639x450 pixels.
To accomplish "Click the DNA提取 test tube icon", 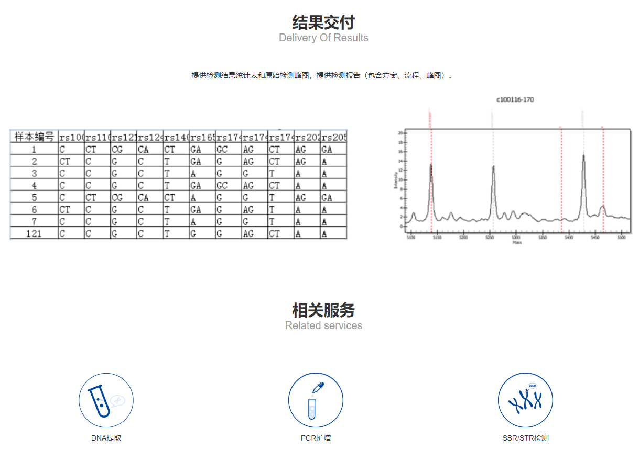I will pos(105,400).
